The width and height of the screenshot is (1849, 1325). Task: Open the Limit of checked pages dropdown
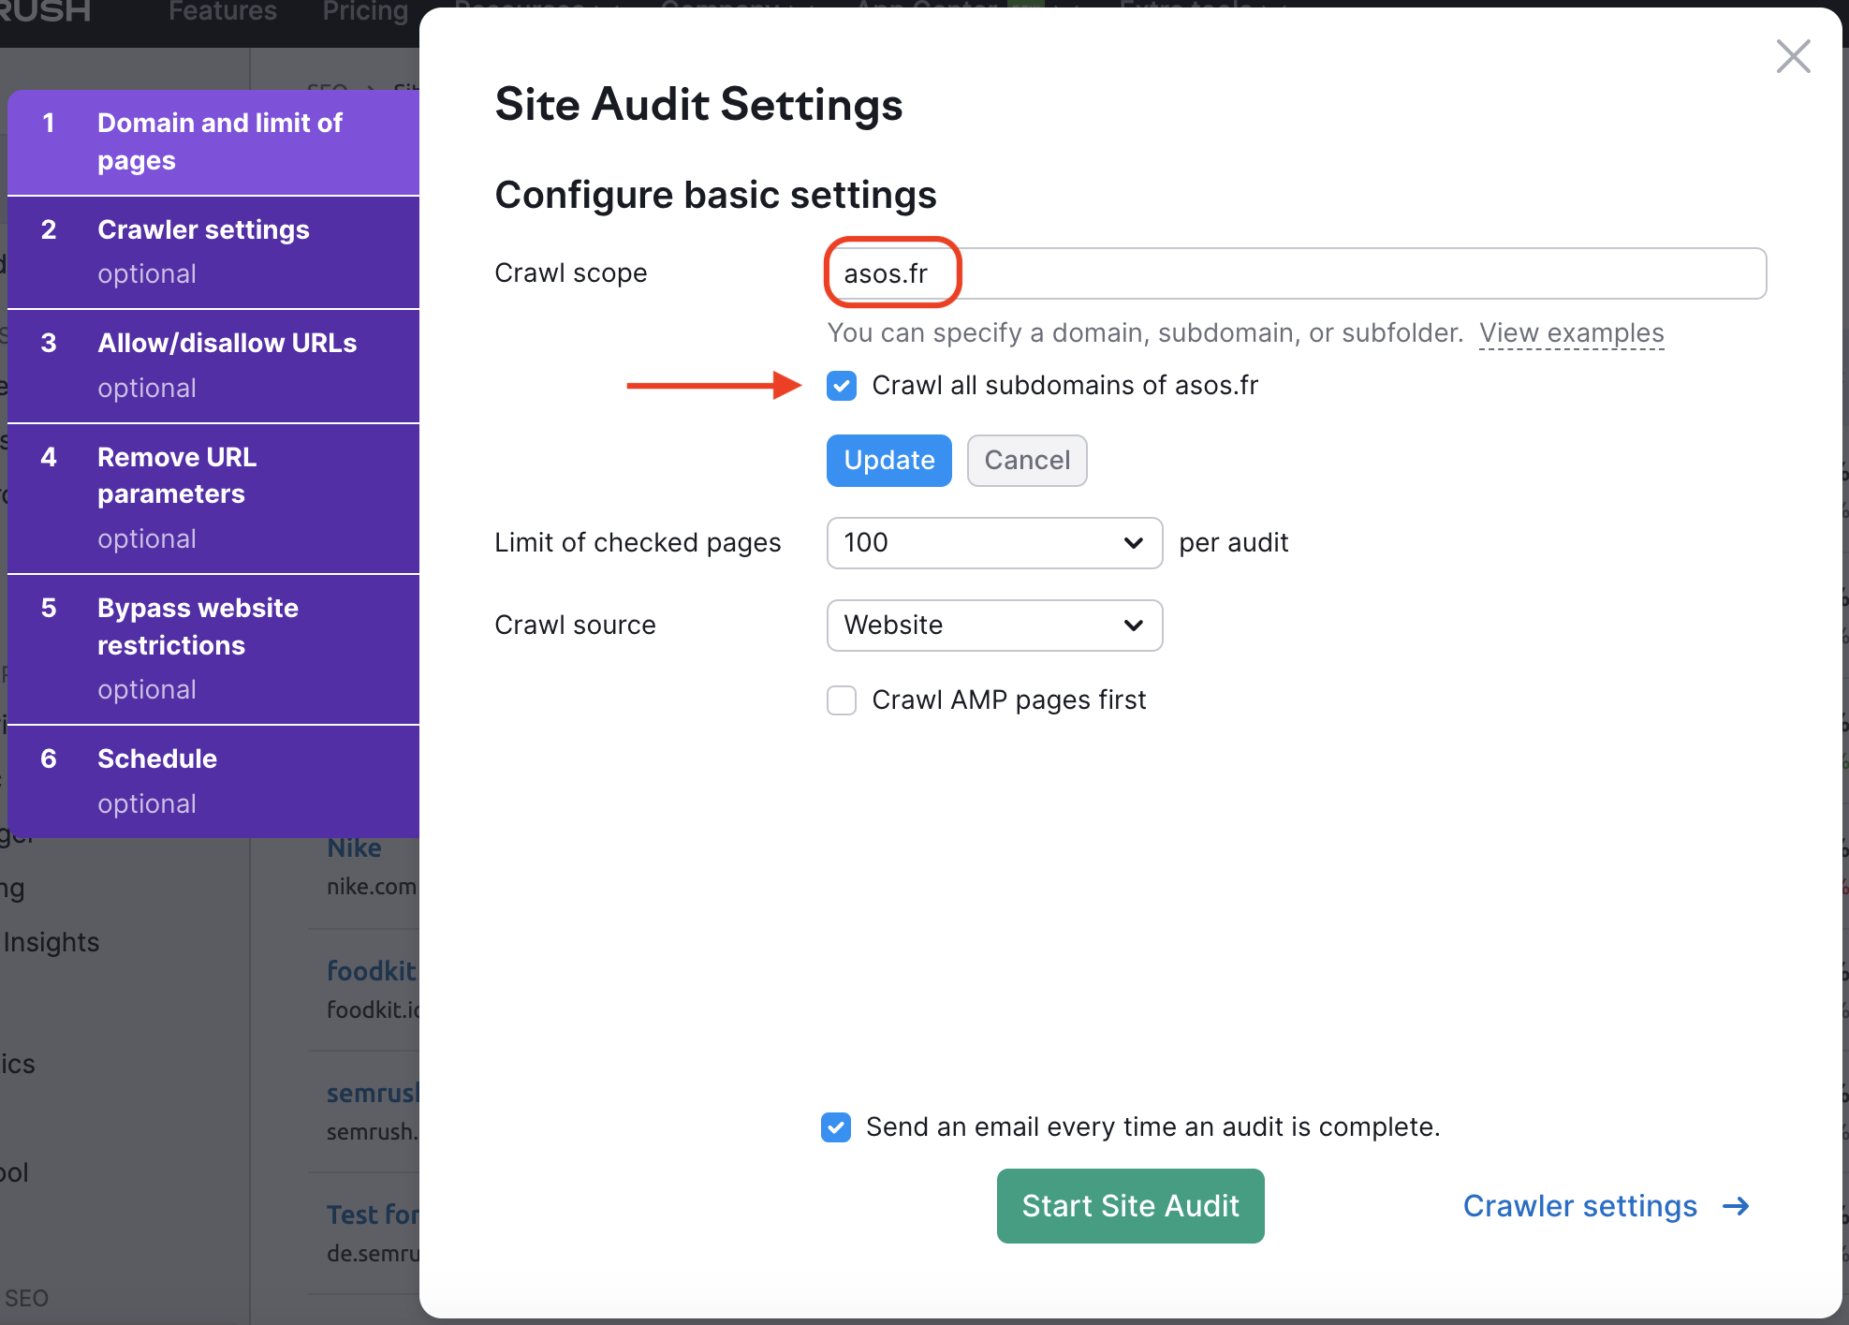coord(993,543)
